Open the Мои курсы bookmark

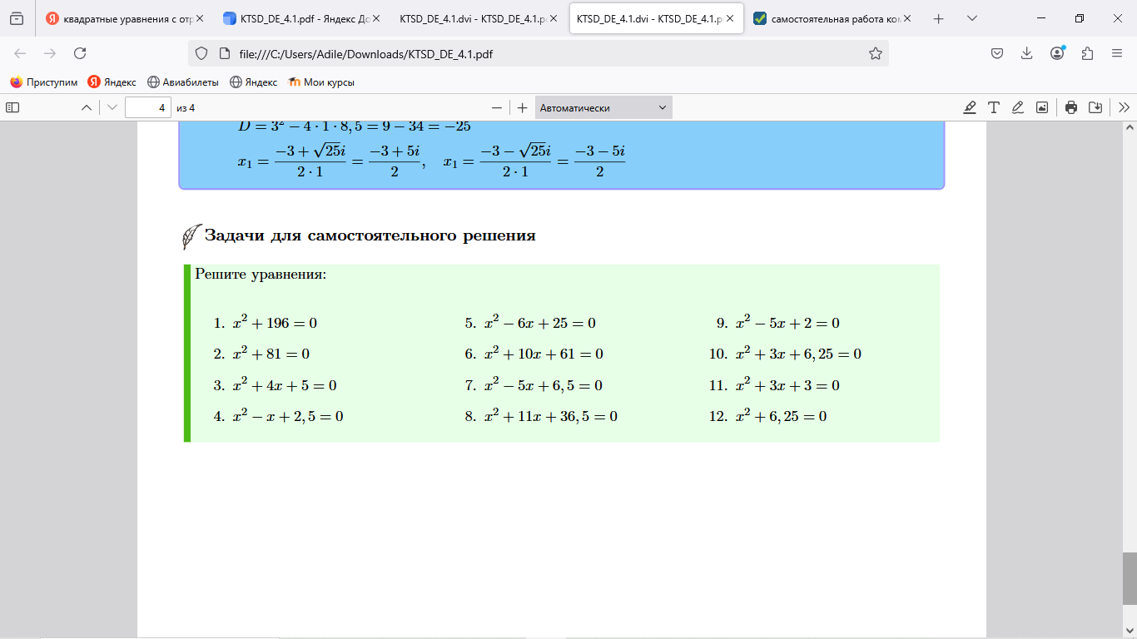321,82
